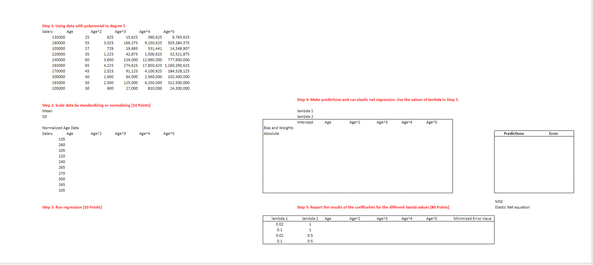Screen dimensions: 593x265
Task: Click the Predictions column header
Action: coord(514,133)
